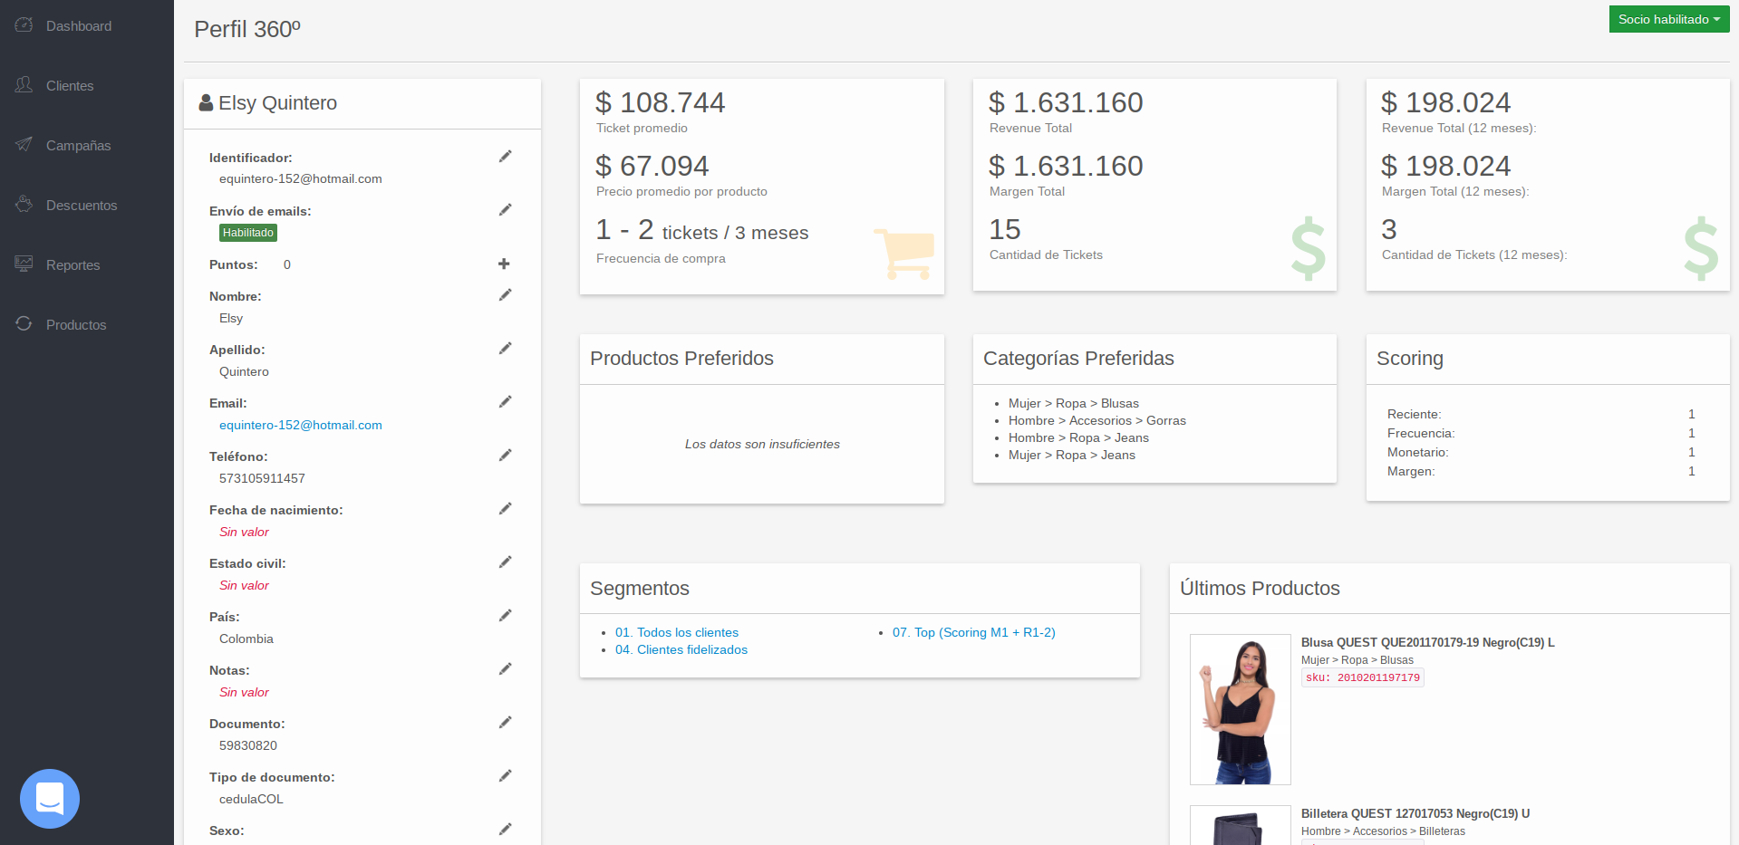Image resolution: width=1739 pixels, height=845 pixels.
Task: Click the cedulaCOL document type value
Action: (x=251, y=799)
